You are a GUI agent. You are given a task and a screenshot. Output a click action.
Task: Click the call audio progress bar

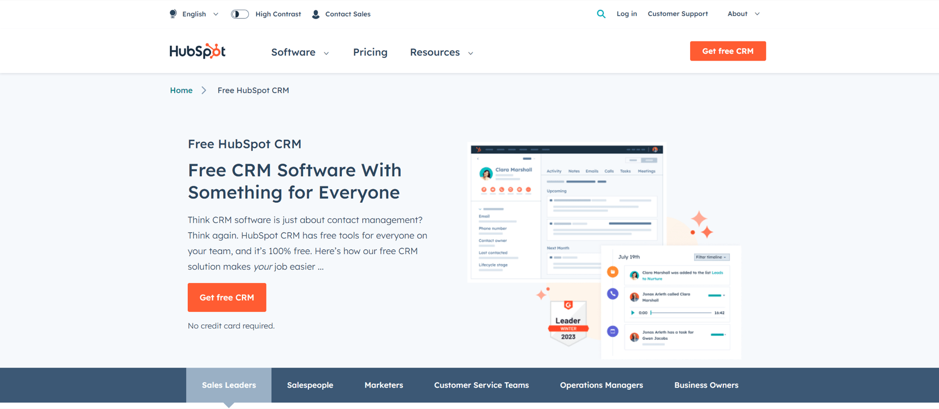click(x=681, y=313)
